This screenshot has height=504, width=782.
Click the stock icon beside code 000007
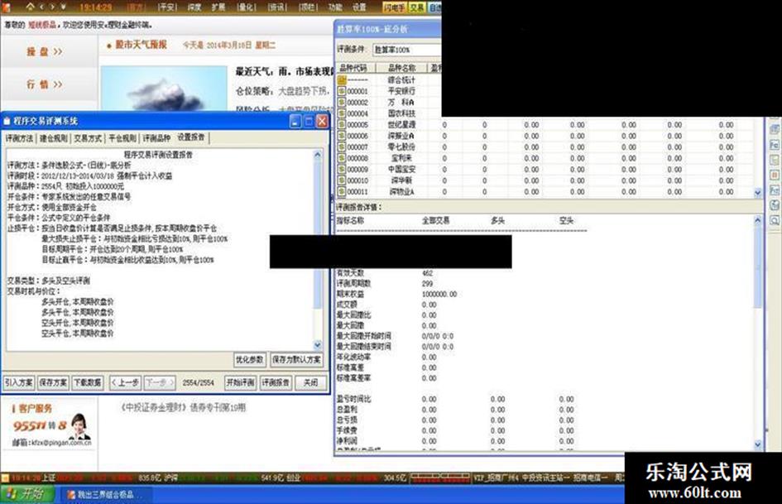click(x=342, y=146)
